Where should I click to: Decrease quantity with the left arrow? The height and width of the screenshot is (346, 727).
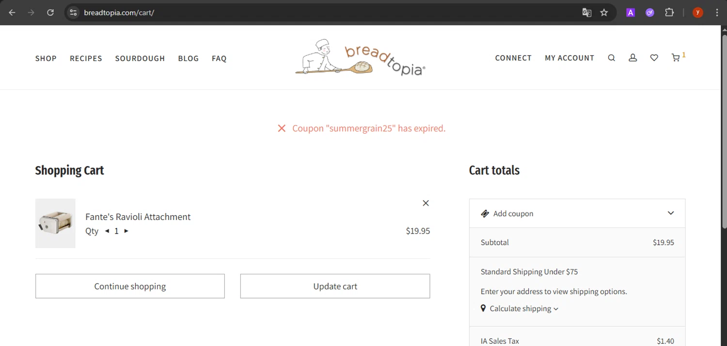(x=107, y=231)
